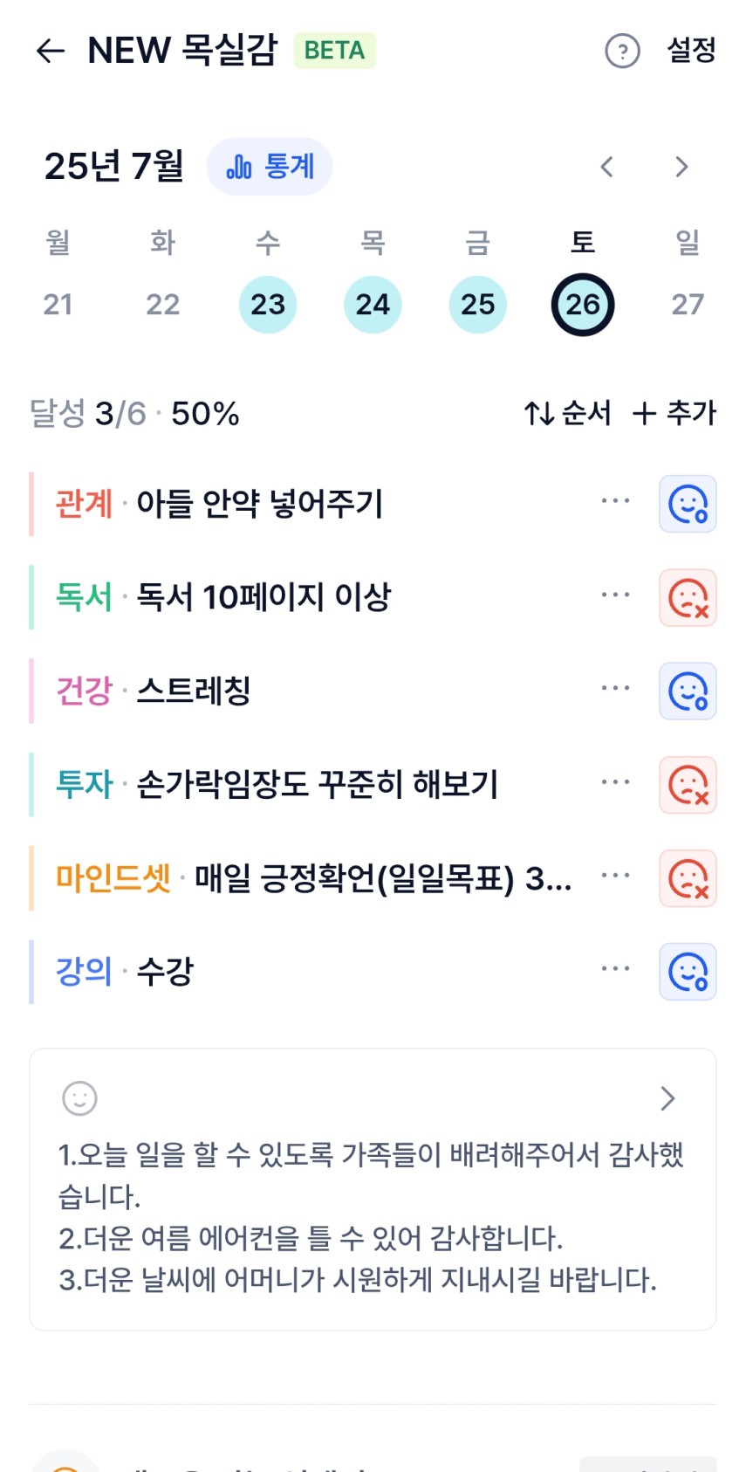Select date 23 Wednesday
Image resolution: width=746 pixels, height=1472 pixels.
[x=268, y=305]
